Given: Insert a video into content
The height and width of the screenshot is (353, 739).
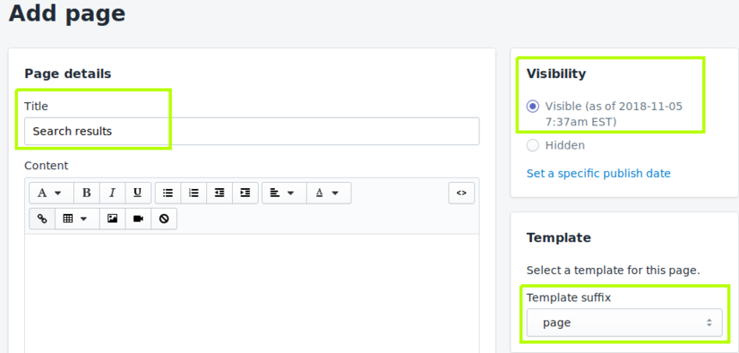Looking at the screenshot, I should click(x=138, y=219).
